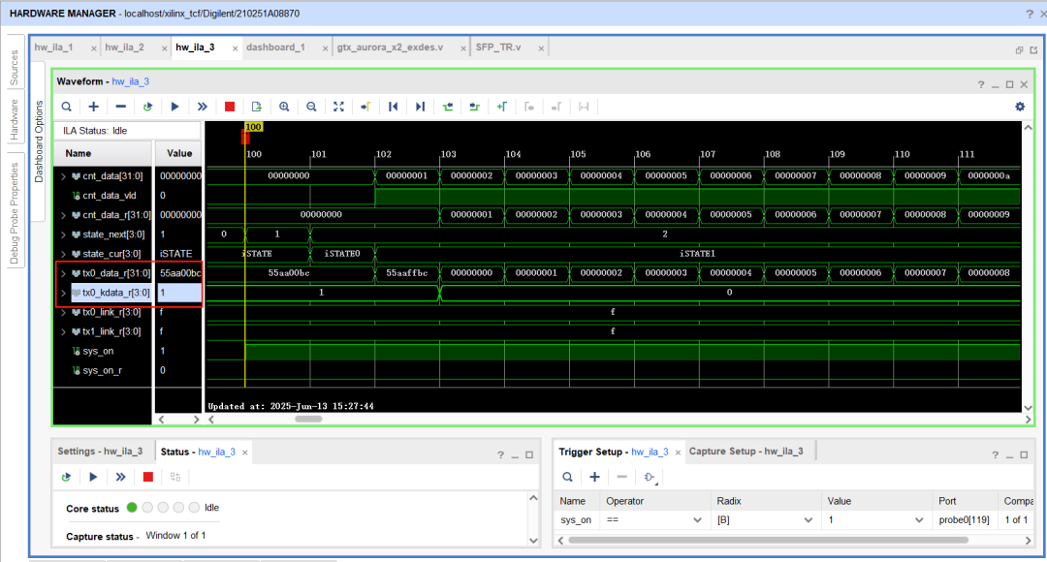Click the add probes plus icon in Trigger Setup
This screenshot has height=562, width=1047.
594,477
